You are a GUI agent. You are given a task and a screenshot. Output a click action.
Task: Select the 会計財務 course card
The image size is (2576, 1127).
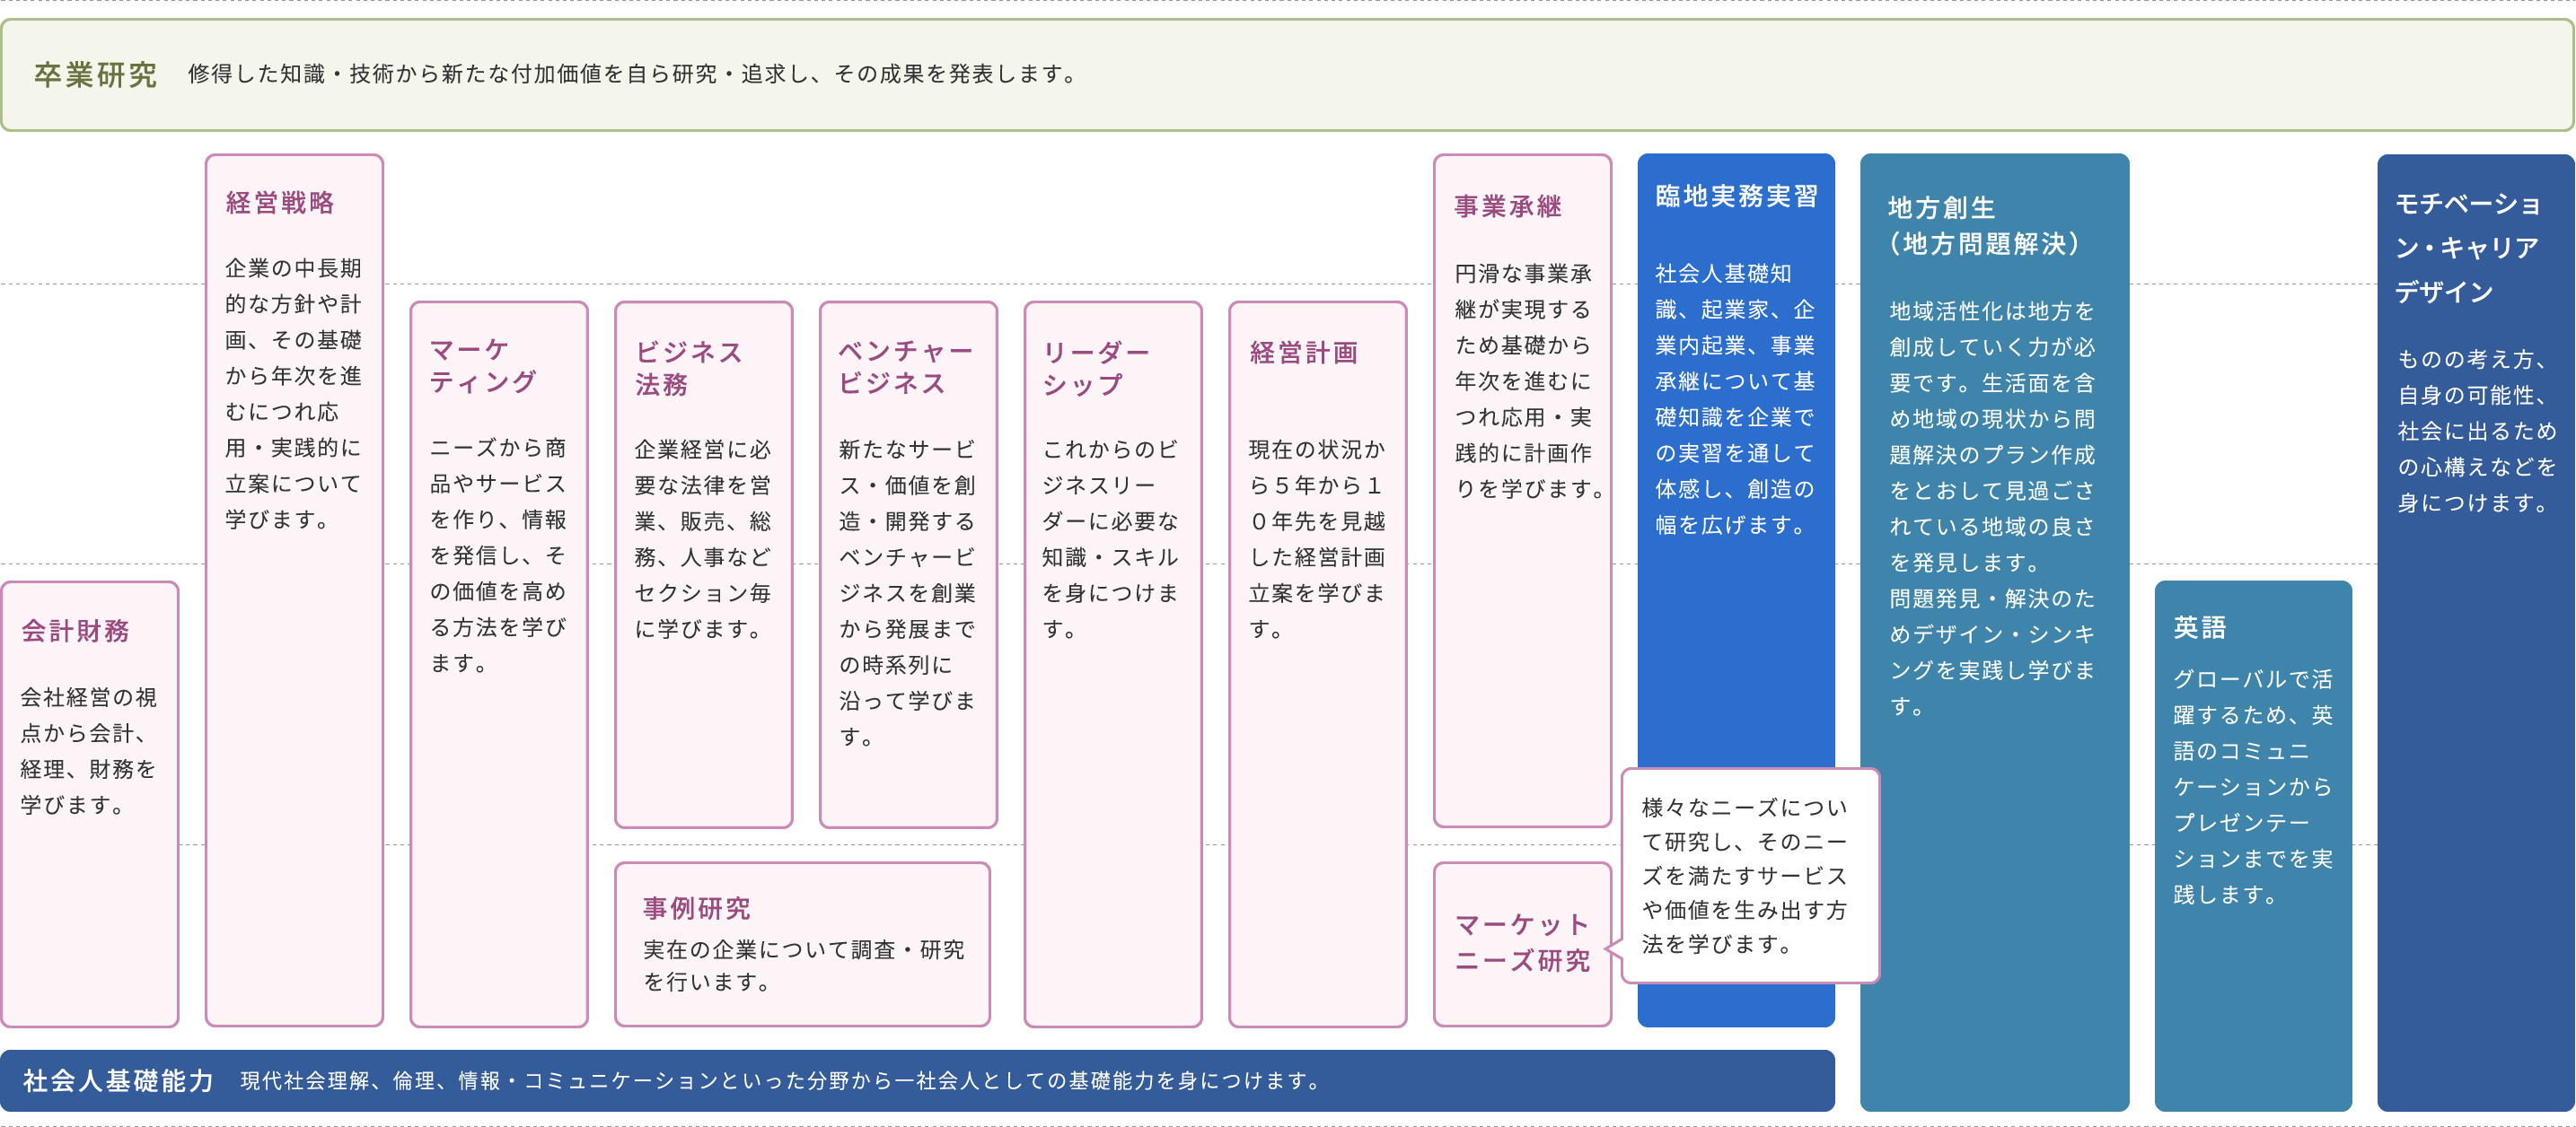(x=90, y=804)
